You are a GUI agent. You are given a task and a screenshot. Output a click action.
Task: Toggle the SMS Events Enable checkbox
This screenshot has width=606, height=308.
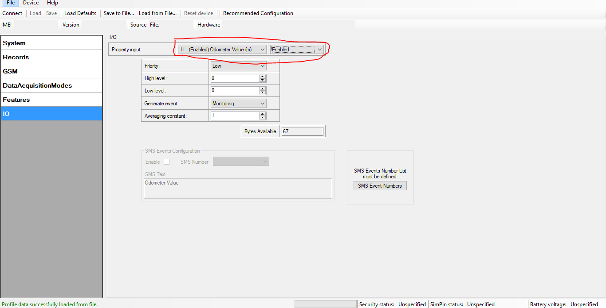167,162
